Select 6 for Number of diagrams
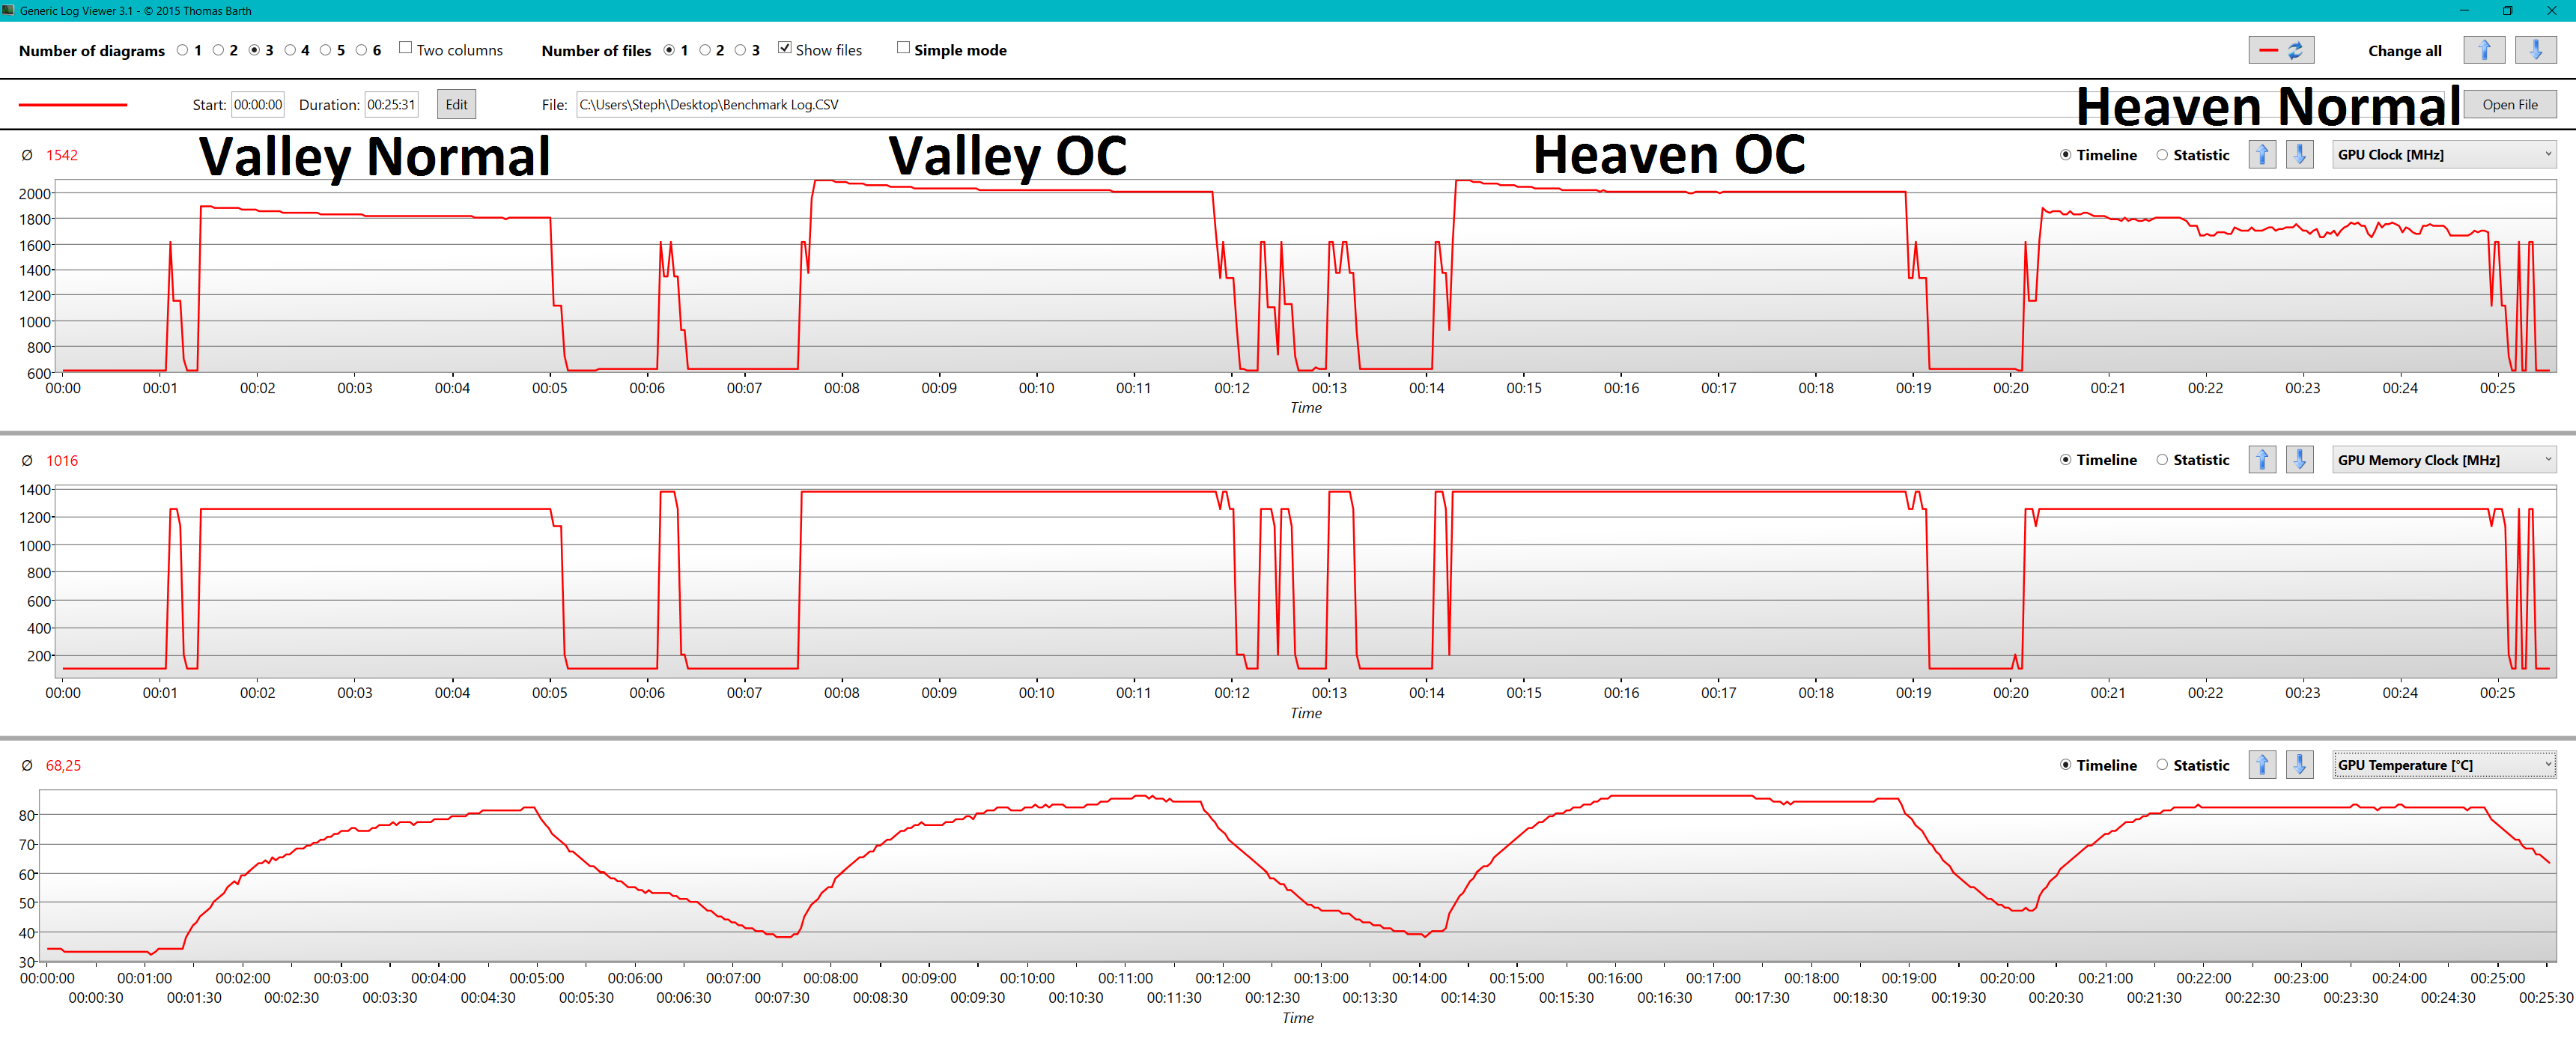Screen dimensions: 2576x1041 coord(361,50)
